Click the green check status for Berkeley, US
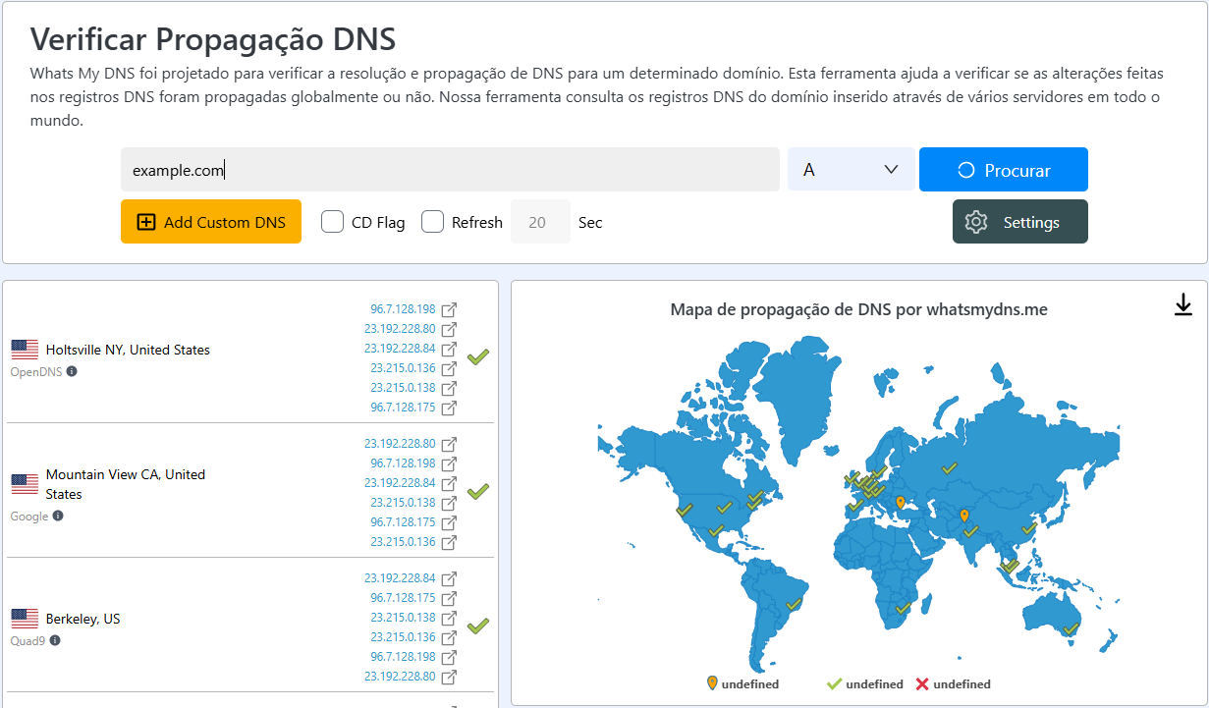 point(478,626)
